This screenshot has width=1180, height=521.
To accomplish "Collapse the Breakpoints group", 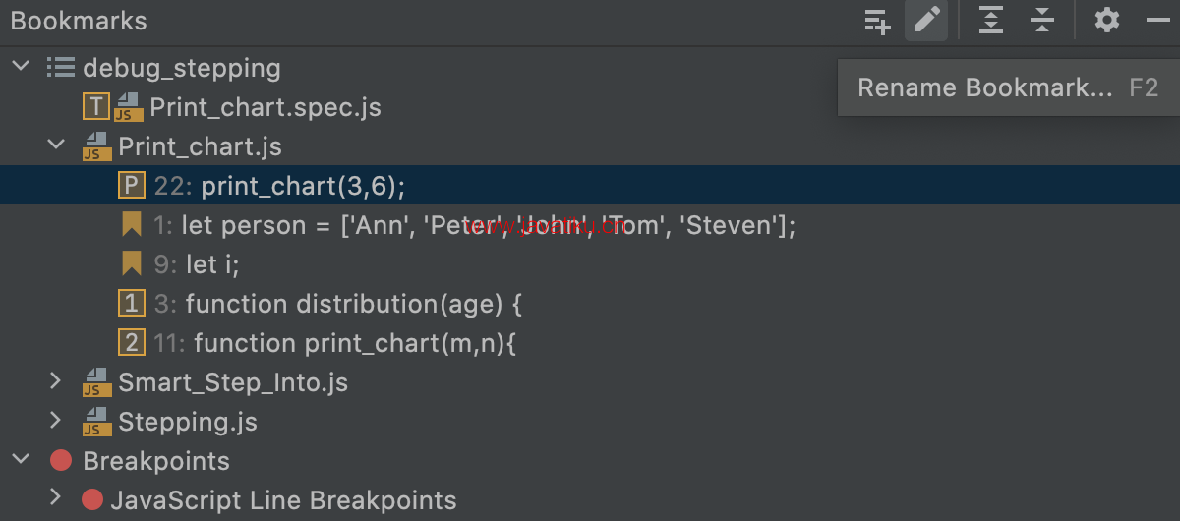I will [20, 461].
